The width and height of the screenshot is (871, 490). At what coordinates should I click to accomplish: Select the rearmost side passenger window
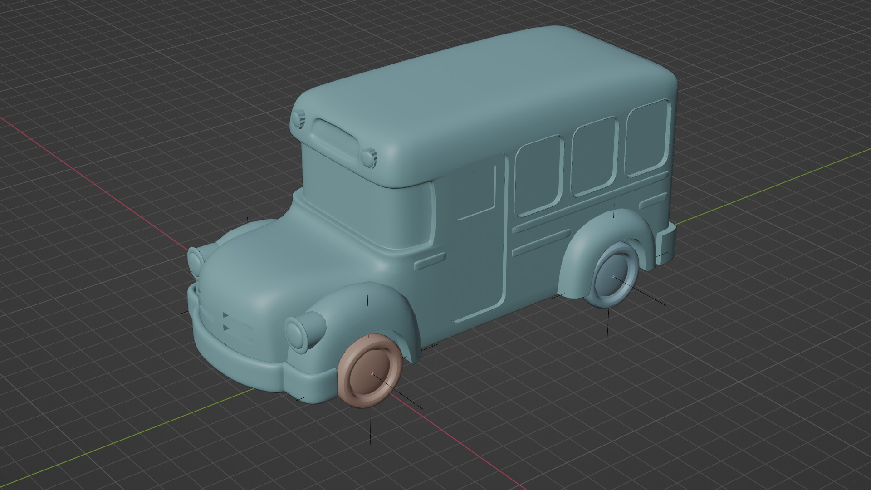pos(647,138)
